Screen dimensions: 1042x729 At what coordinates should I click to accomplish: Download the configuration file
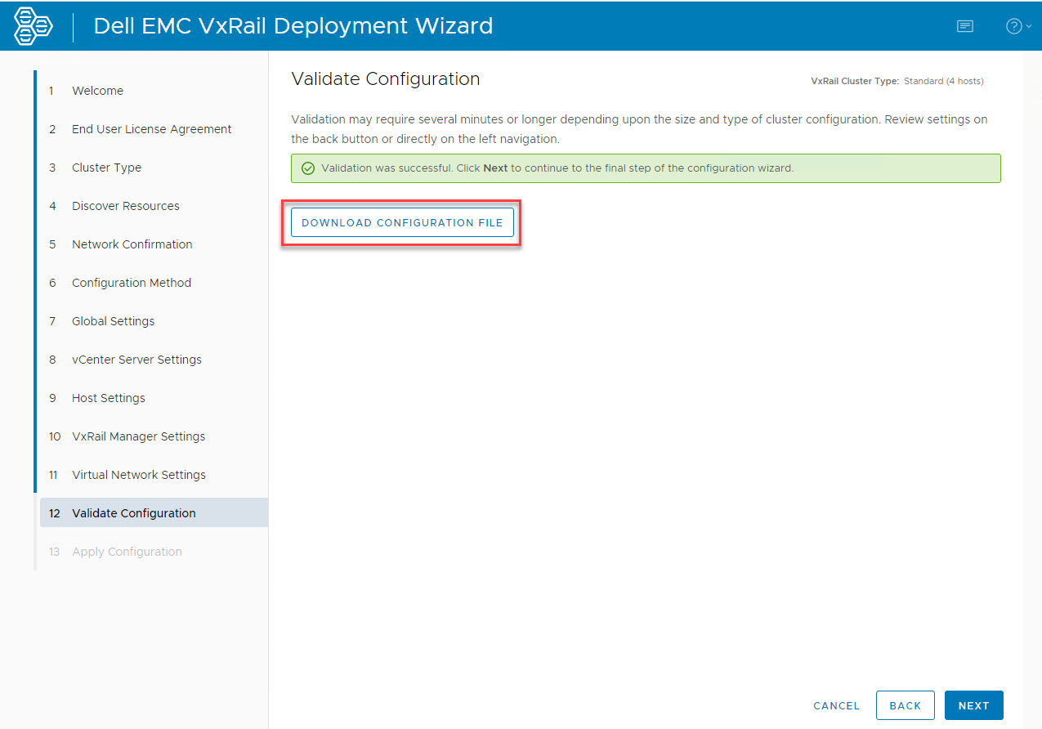coord(402,222)
